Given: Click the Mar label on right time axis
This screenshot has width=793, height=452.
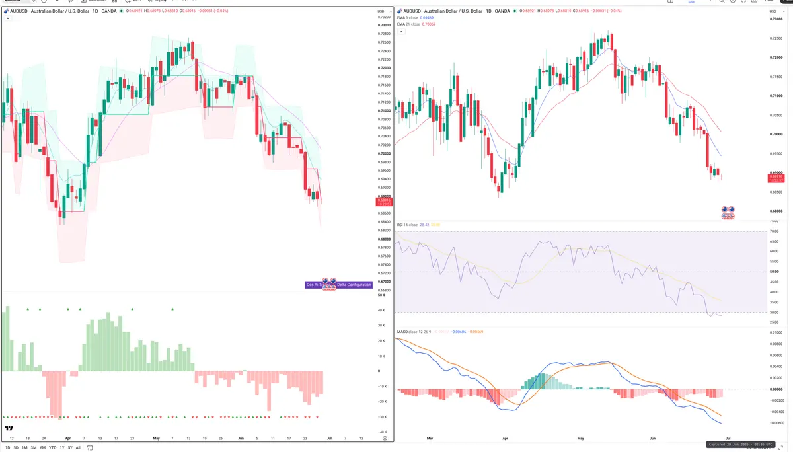Looking at the screenshot, I should 430,438.
